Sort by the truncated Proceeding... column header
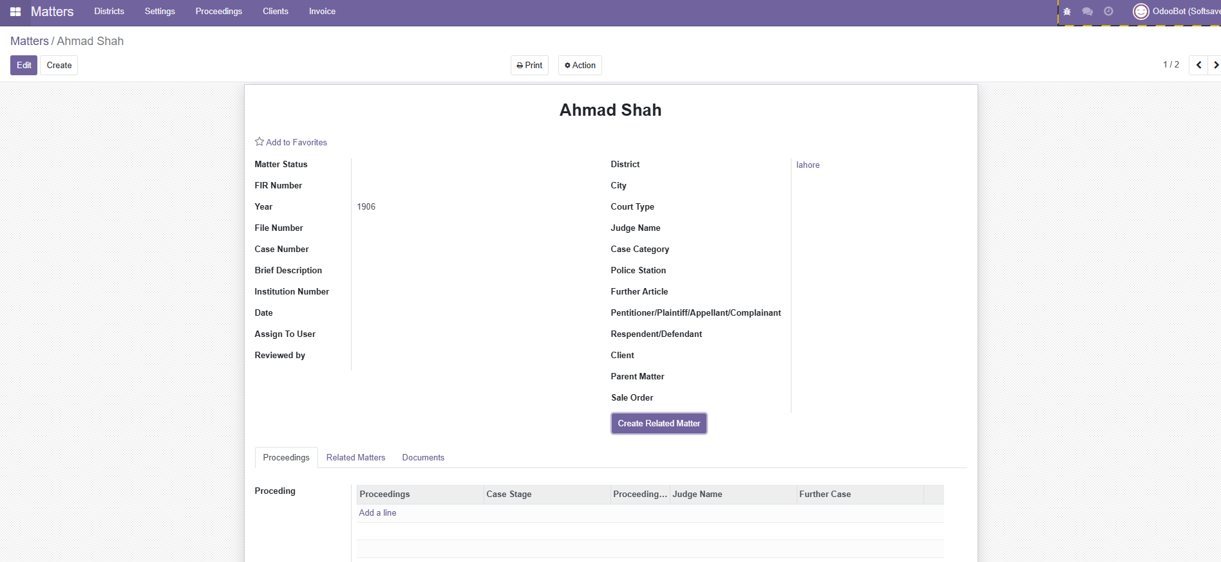 640,494
